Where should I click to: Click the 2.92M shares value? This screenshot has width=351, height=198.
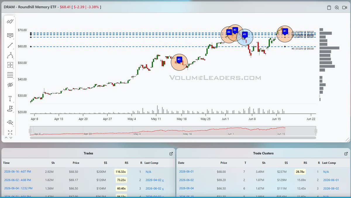coord(49,172)
